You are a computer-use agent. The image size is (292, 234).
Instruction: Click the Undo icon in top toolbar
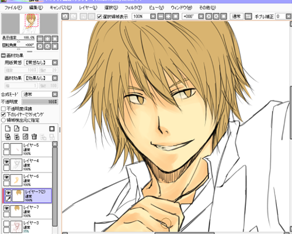65,16
